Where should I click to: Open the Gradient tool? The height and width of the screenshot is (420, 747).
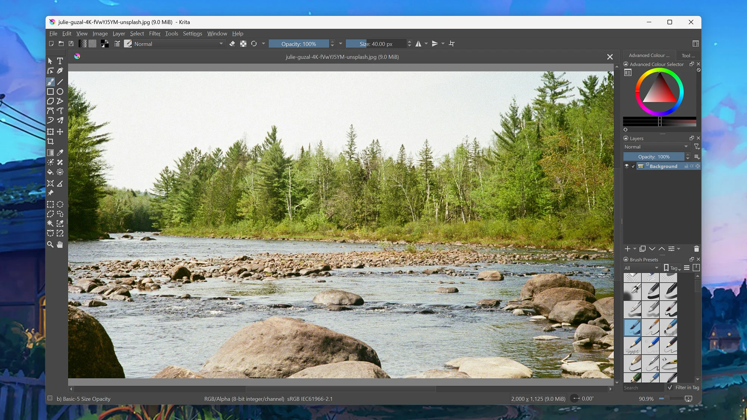coord(50,152)
